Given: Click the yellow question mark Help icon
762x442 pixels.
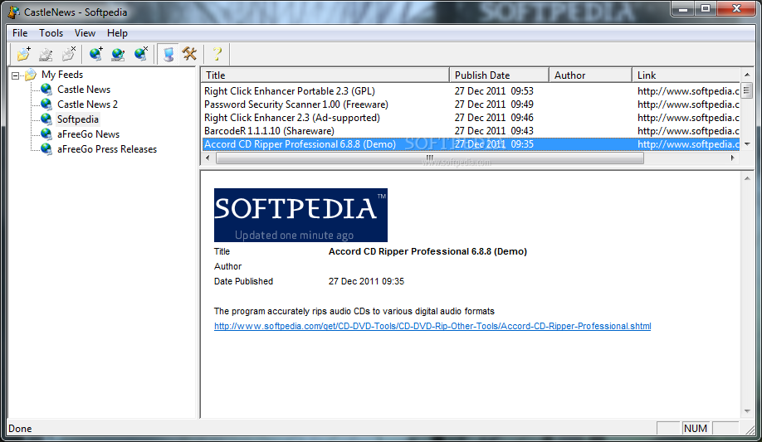Looking at the screenshot, I should tap(217, 53).
